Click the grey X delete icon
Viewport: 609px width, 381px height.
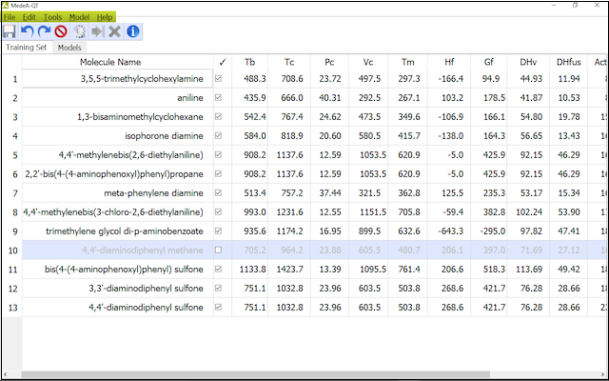point(116,31)
